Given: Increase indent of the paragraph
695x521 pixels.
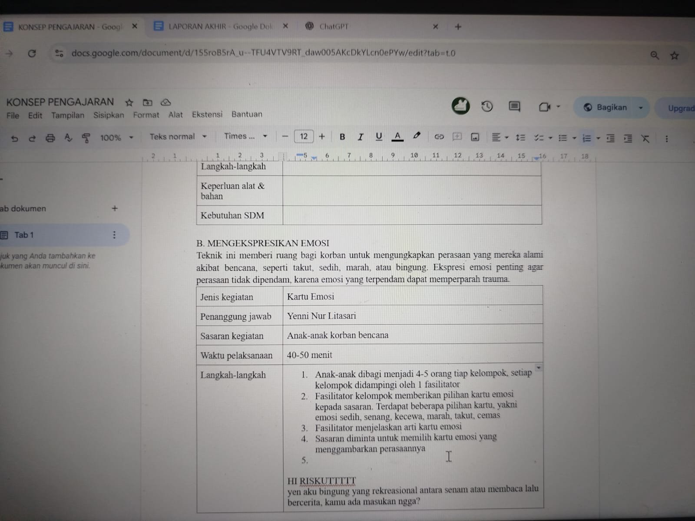Looking at the screenshot, I should point(628,138).
